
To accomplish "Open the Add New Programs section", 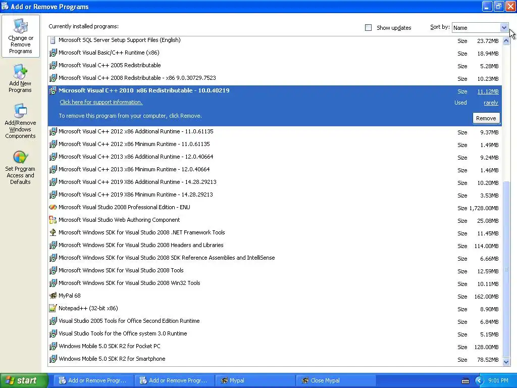I will coord(20,78).
